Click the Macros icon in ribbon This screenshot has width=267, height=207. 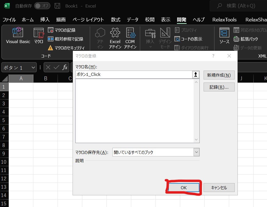(39, 36)
